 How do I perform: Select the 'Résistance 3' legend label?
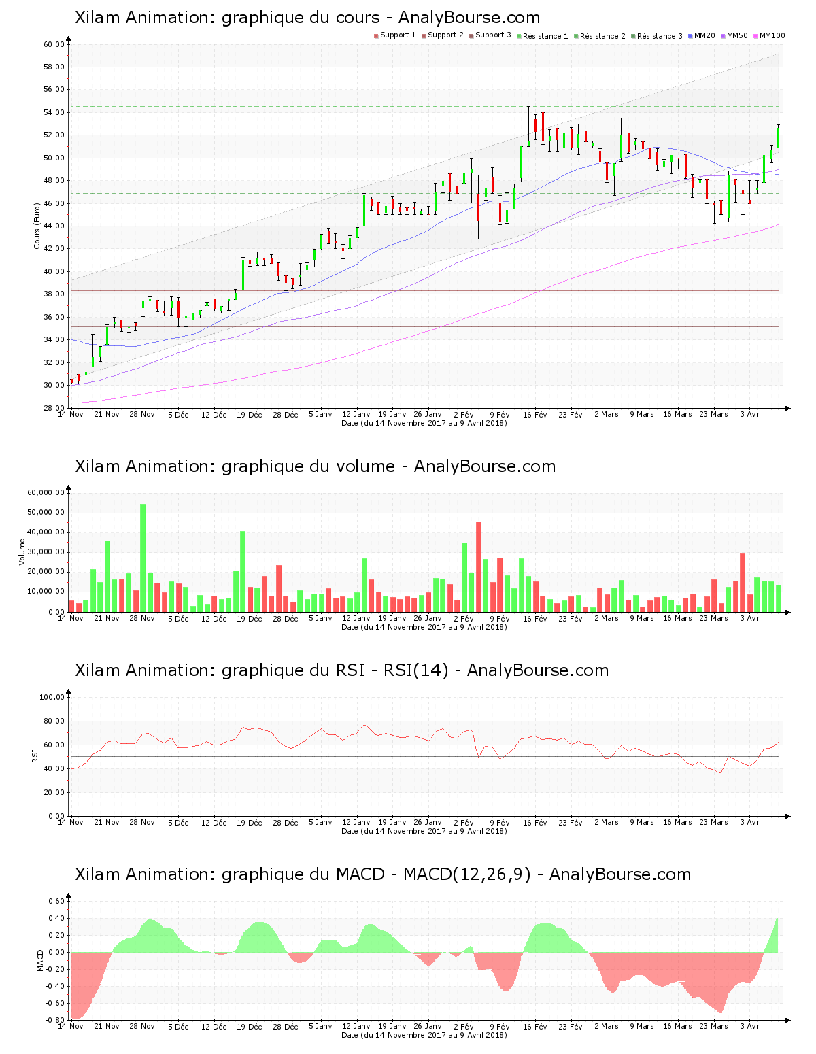(x=660, y=36)
